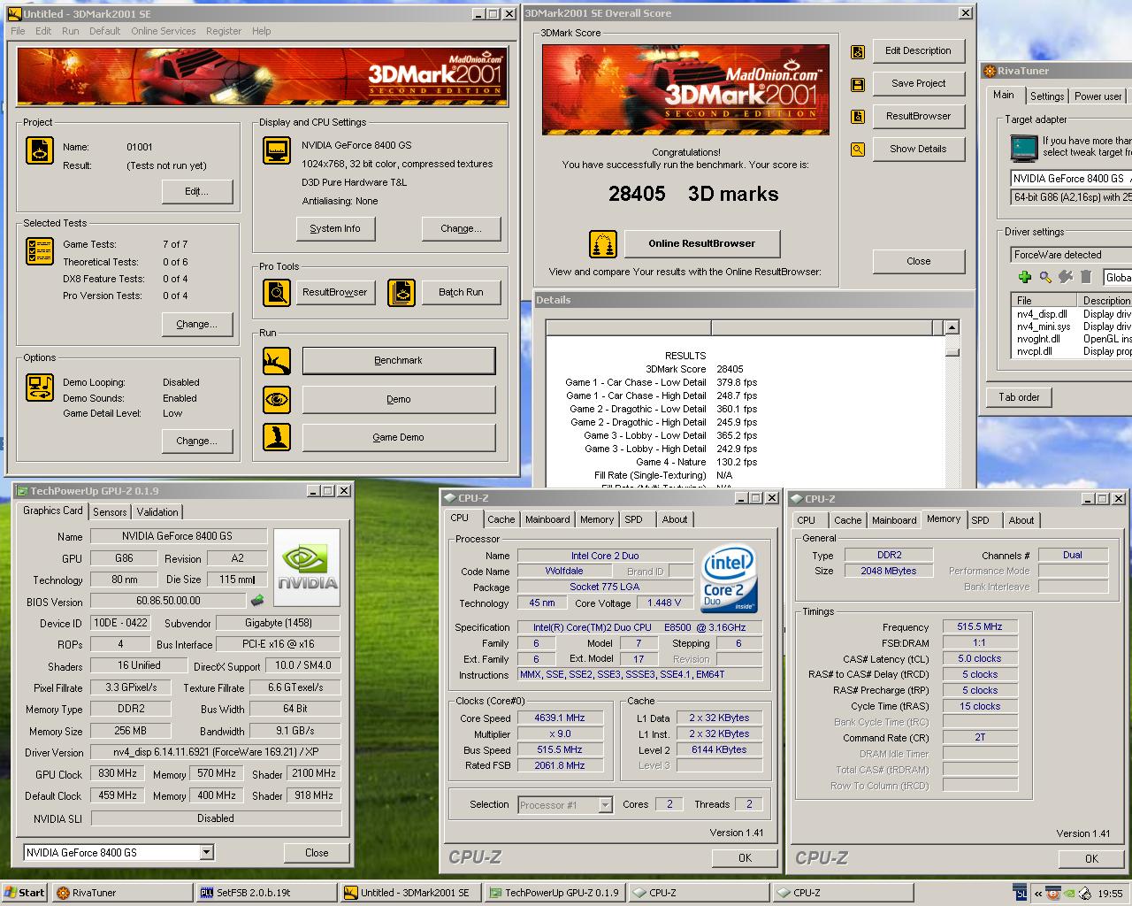1132x906 pixels.
Task: Switch to the Sensors tab in GPU-Z
Action: [x=110, y=512]
